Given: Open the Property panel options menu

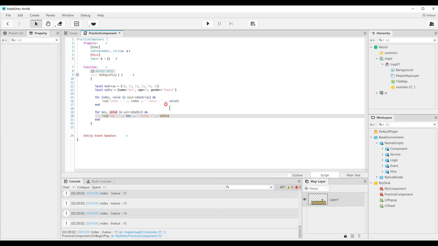Looking at the screenshot, I should pyautogui.click(x=58, y=33).
